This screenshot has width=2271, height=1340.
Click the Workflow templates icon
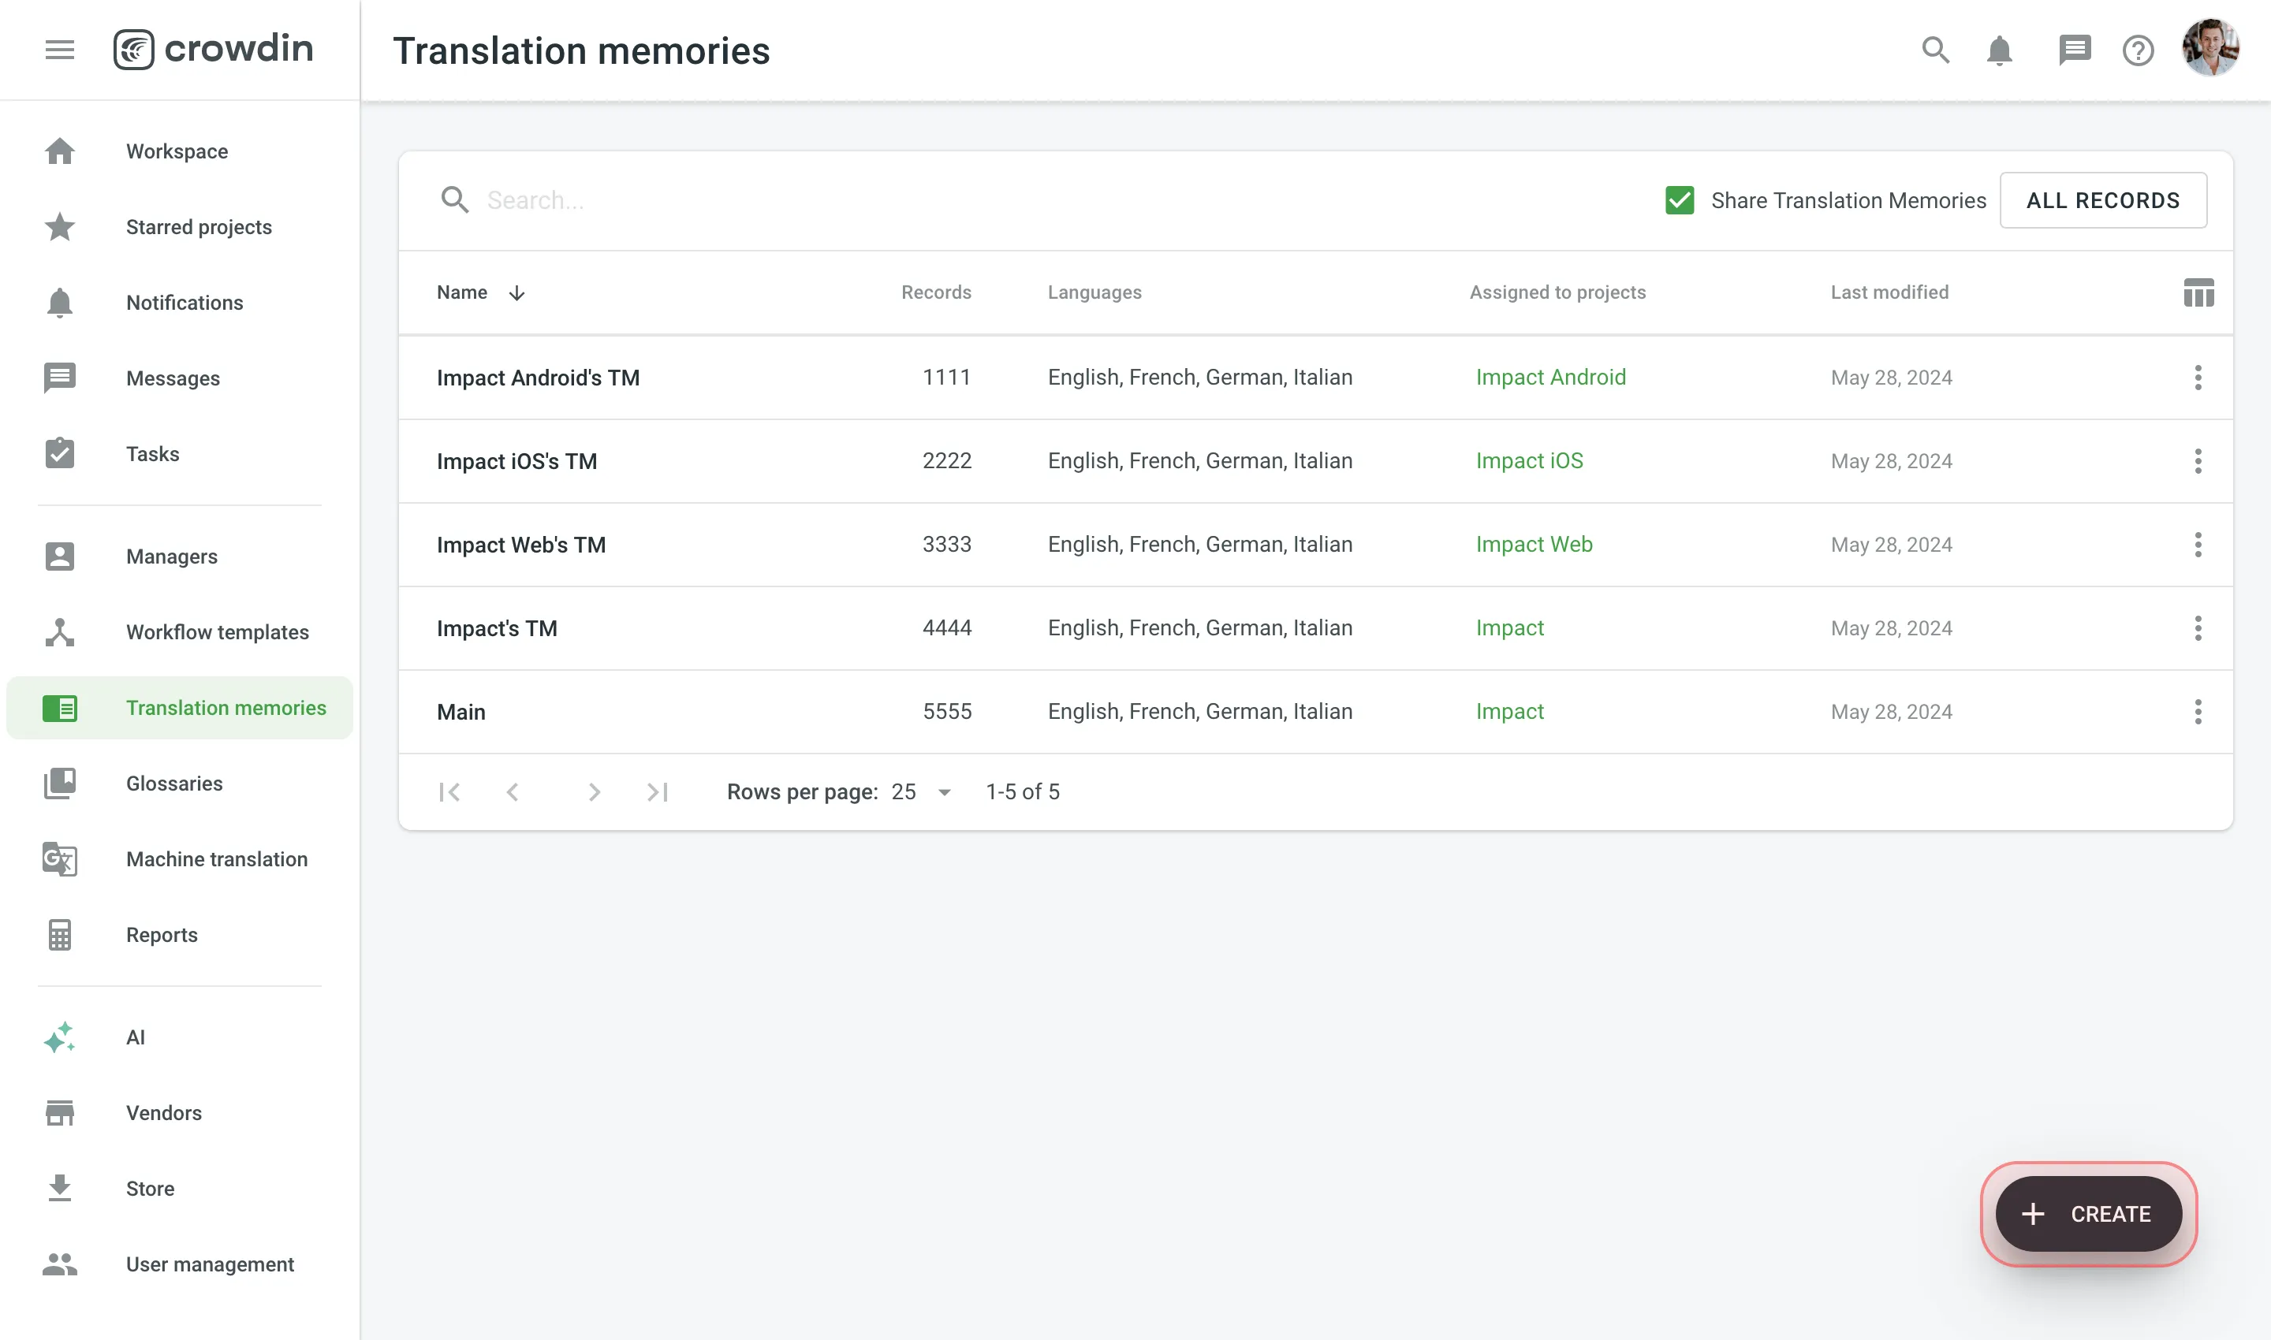tap(60, 632)
